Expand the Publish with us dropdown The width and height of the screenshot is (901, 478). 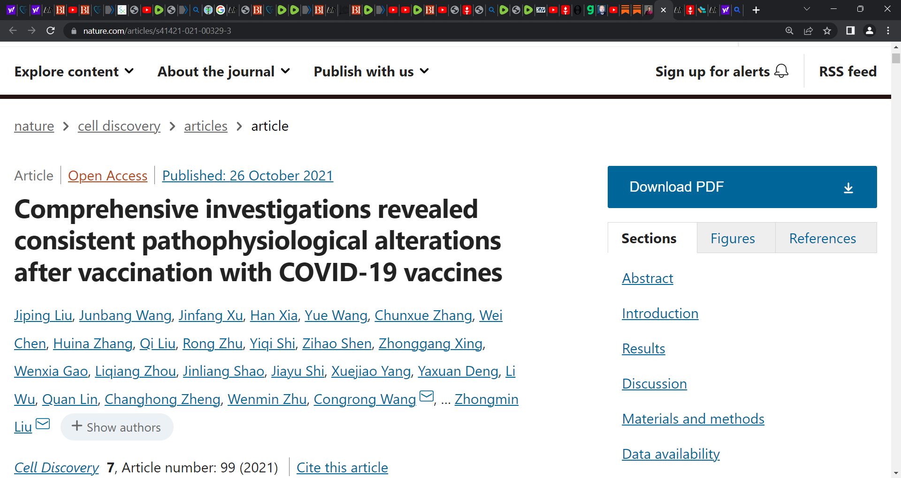point(371,71)
